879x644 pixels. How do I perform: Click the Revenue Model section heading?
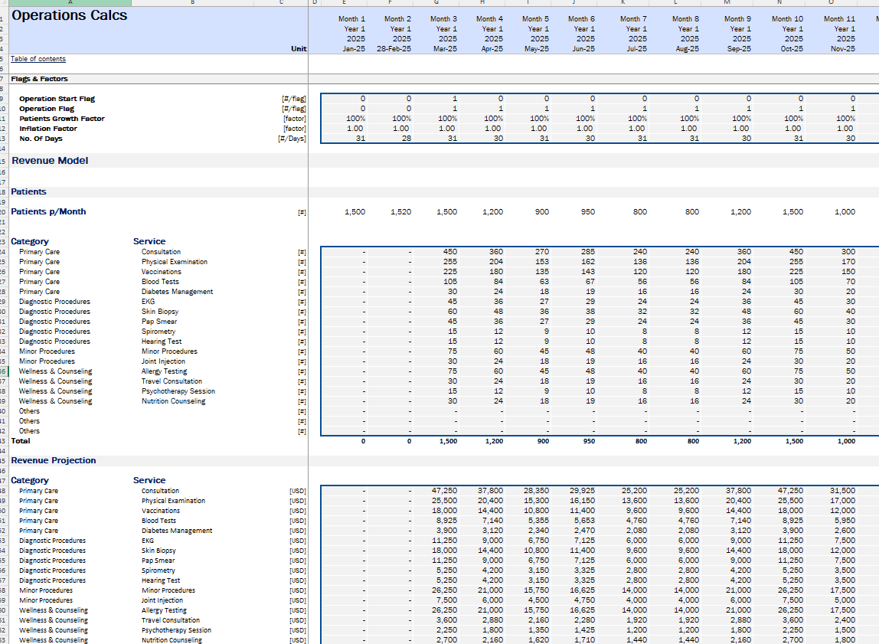50,161
